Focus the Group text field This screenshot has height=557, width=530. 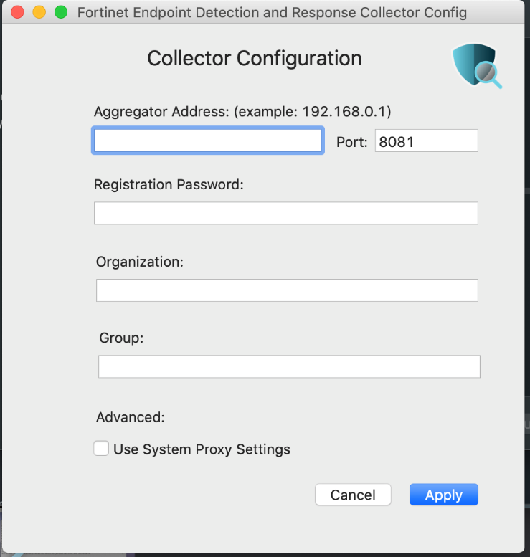click(x=288, y=366)
